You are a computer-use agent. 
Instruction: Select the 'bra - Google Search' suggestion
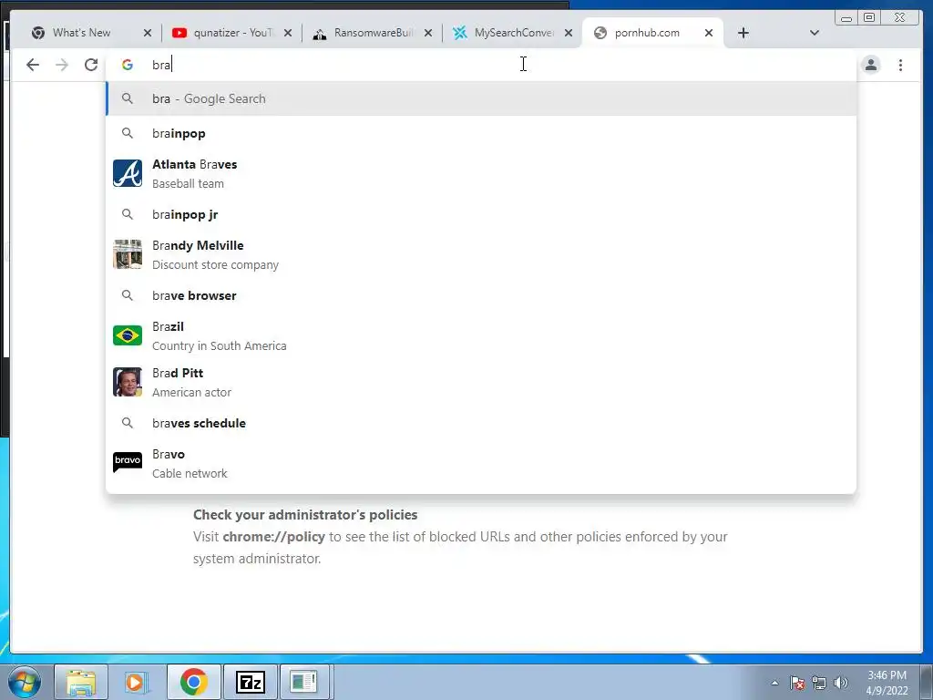[x=481, y=98]
